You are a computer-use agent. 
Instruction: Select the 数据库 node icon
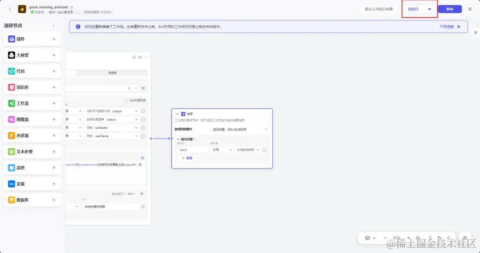point(11,199)
